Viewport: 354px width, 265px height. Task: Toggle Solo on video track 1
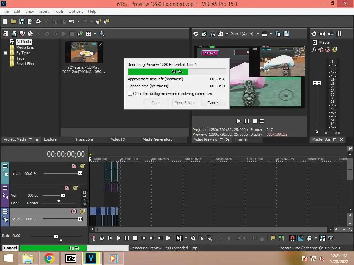coord(82,166)
